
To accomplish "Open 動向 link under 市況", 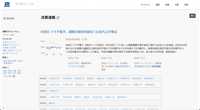I will click(14, 61).
